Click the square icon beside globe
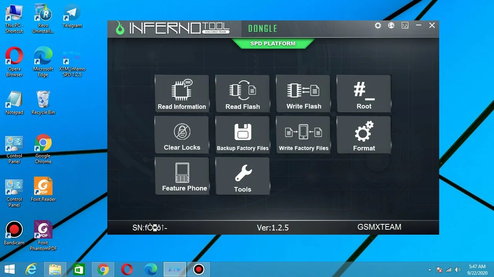Image resolution: width=494 pixels, height=277 pixels. [x=405, y=25]
